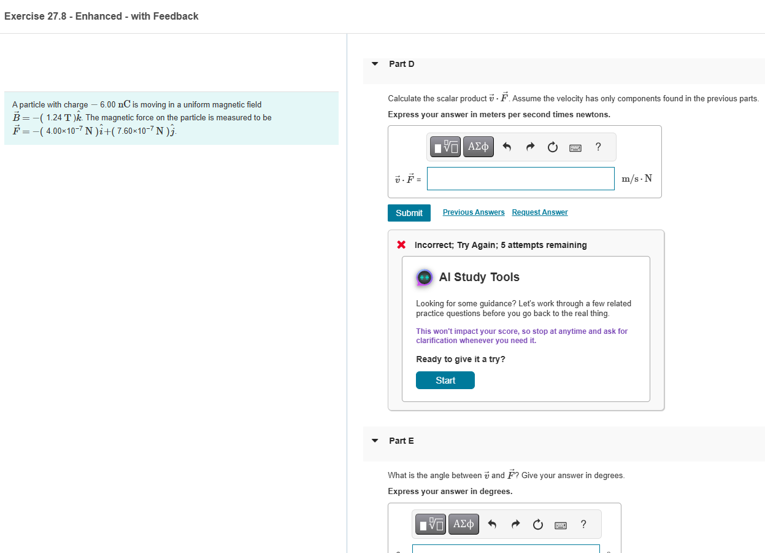Click help question mark in Part D
This screenshot has width=765, height=553.
pyautogui.click(x=598, y=147)
